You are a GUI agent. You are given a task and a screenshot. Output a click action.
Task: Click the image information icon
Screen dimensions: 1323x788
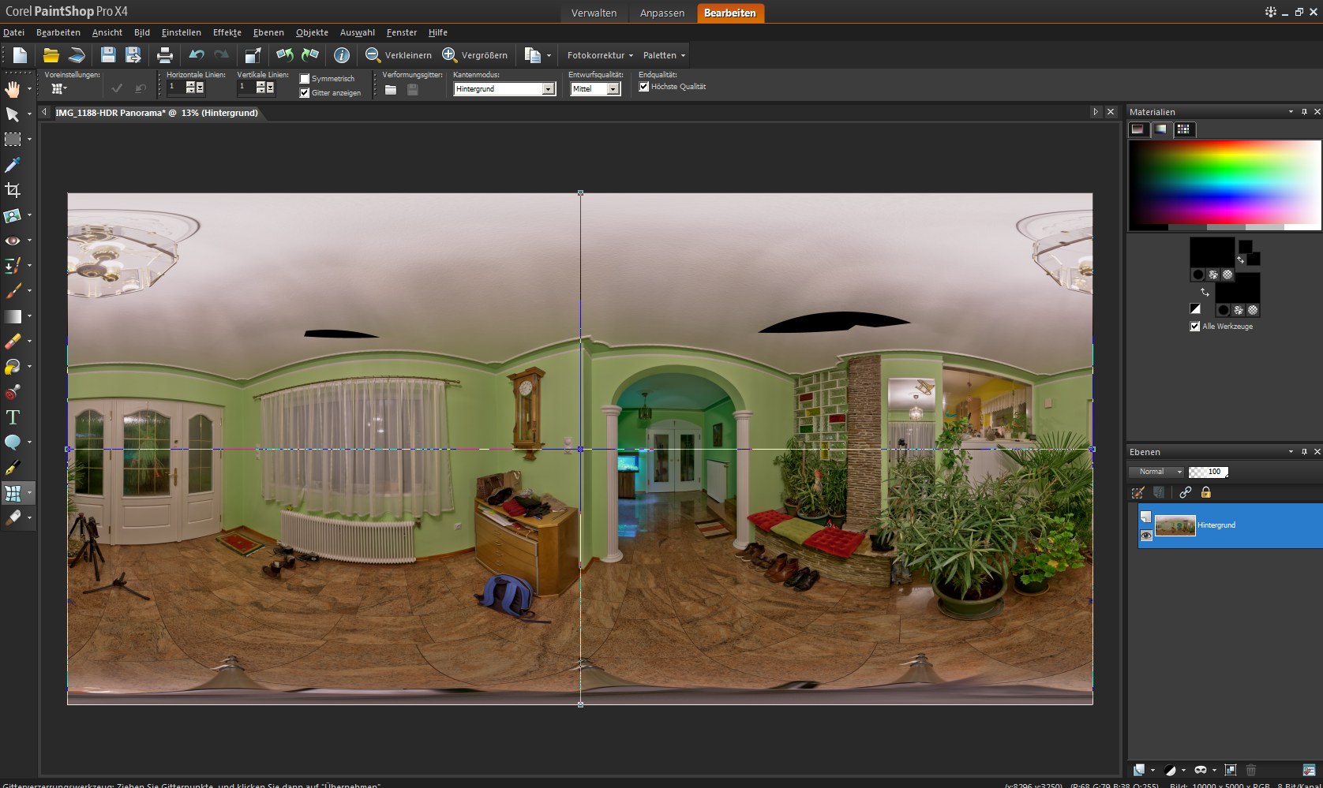point(341,55)
